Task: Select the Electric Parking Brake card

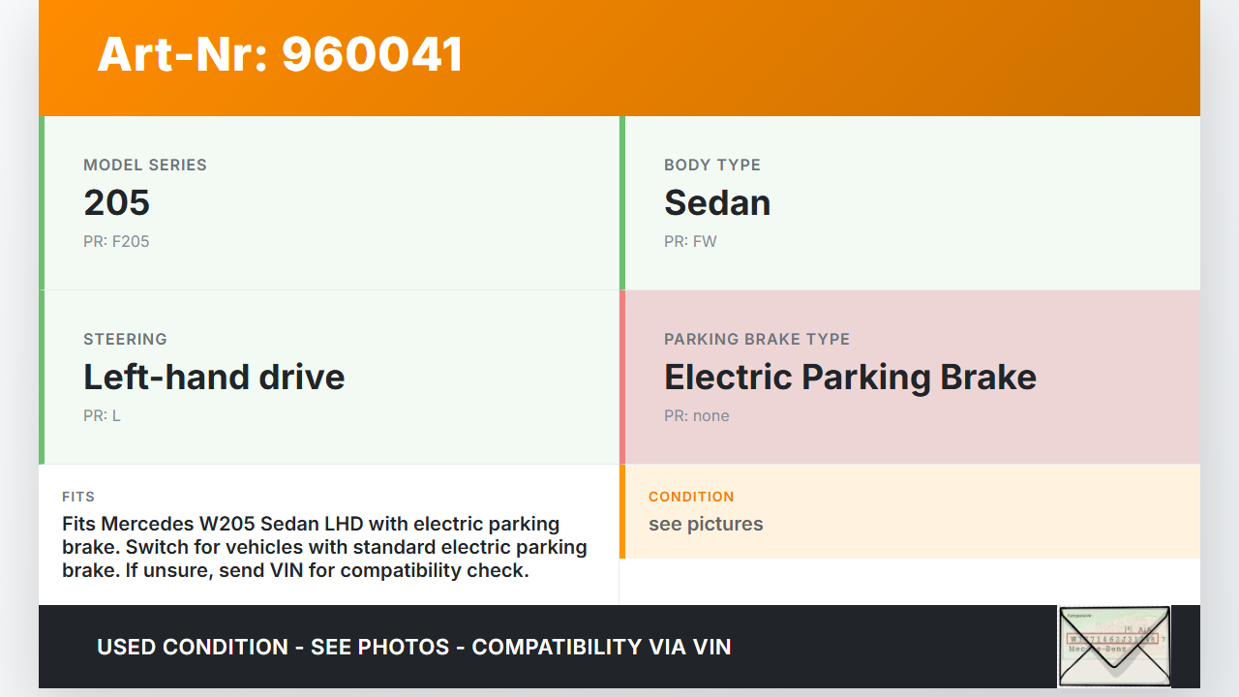Action: click(x=910, y=378)
